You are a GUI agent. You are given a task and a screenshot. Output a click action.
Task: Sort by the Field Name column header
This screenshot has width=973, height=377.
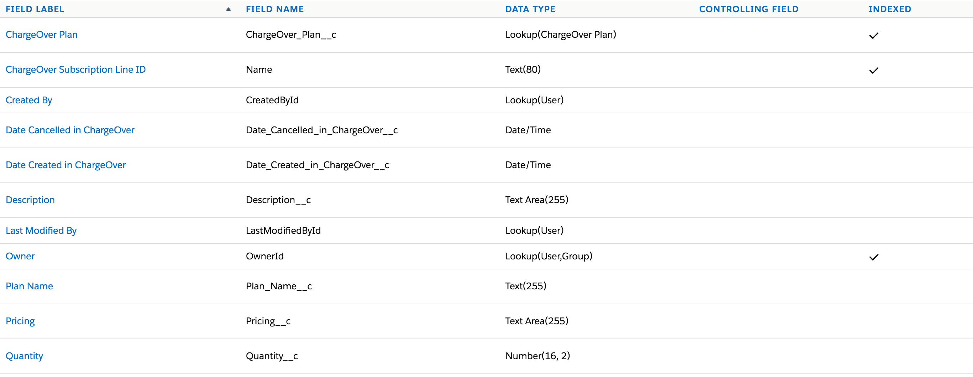click(274, 9)
